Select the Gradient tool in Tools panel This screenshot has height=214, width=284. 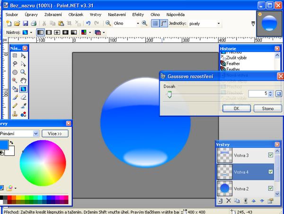coord(23,89)
